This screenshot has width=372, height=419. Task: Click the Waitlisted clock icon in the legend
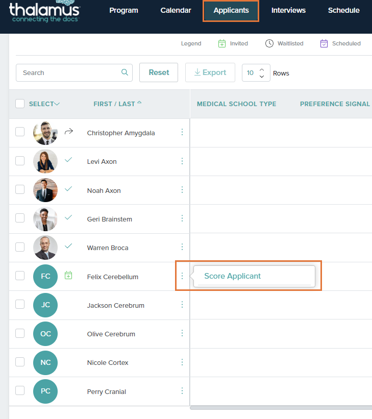pos(269,43)
